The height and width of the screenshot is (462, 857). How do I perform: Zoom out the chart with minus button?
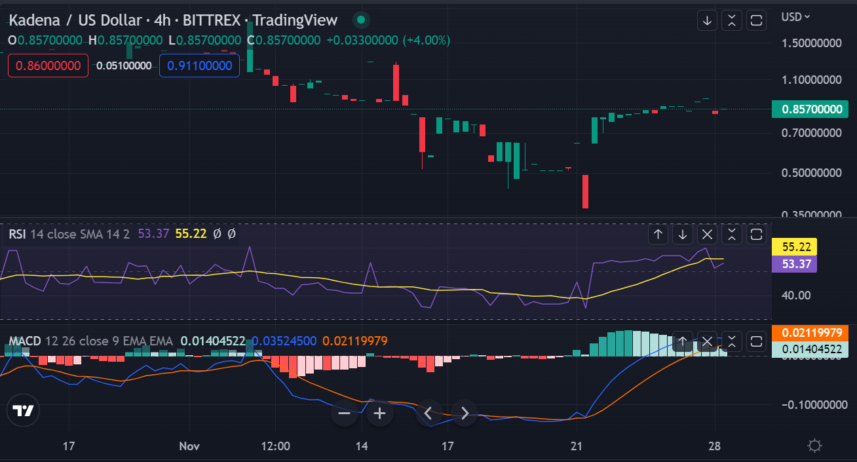[345, 413]
